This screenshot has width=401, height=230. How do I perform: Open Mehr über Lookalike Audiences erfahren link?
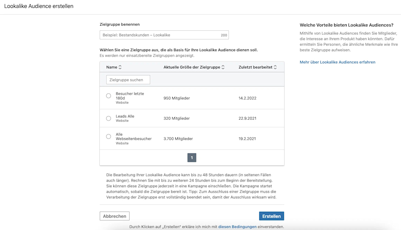point(338,62)
